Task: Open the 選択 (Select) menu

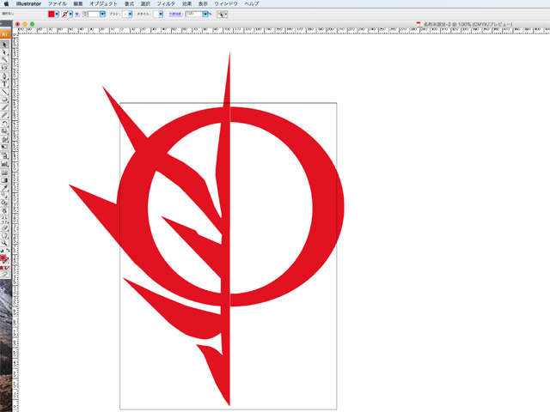Action: [x=145, y=3]
